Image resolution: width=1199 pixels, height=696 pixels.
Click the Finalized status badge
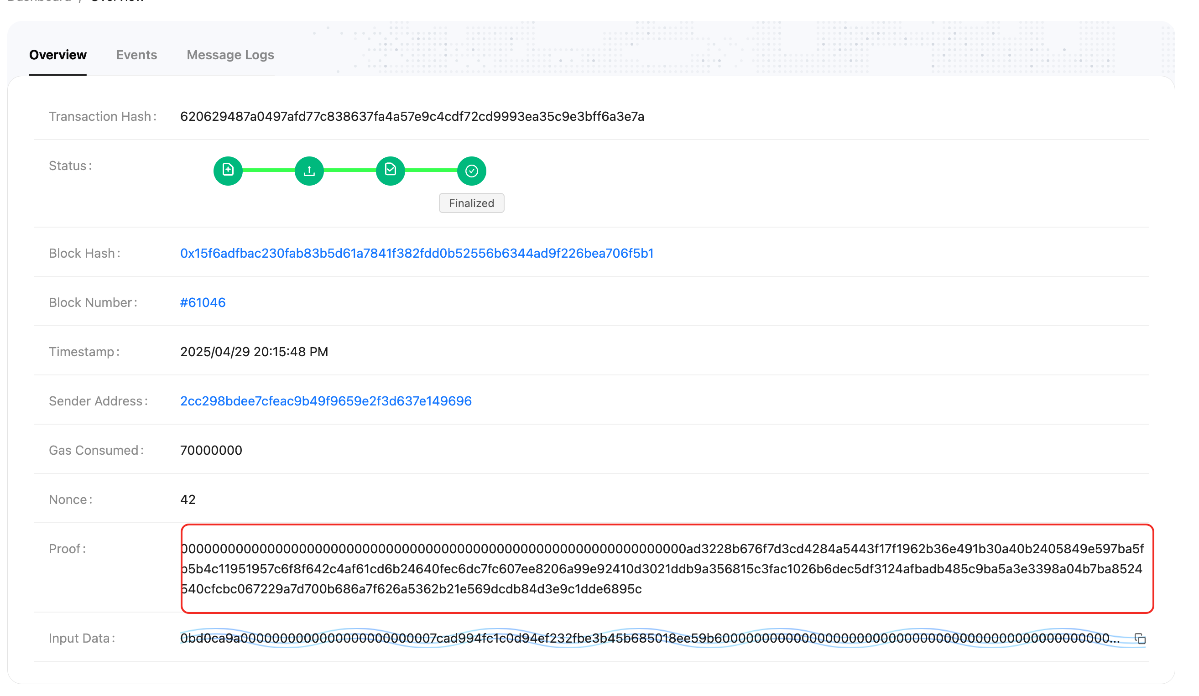[471, 203]
